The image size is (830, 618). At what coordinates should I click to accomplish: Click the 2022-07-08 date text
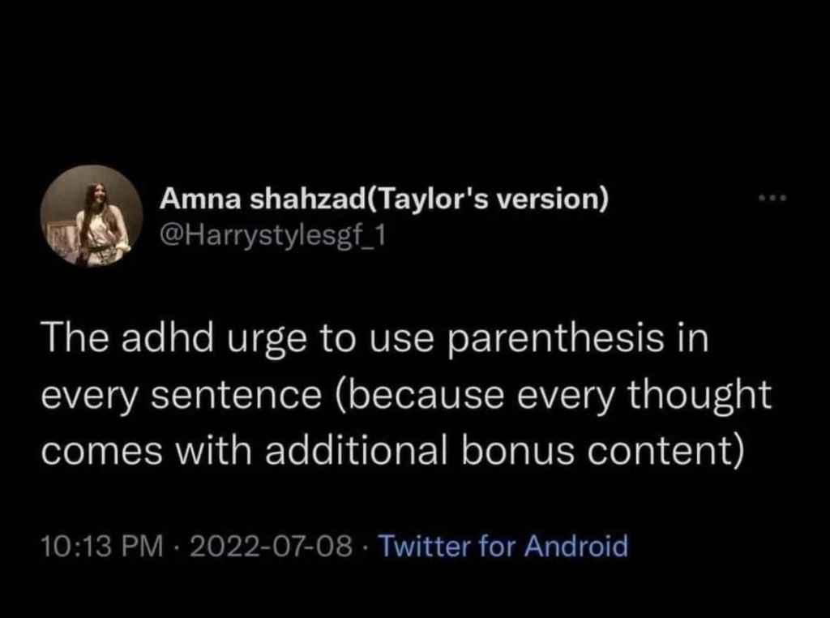(x=271, y=546)
